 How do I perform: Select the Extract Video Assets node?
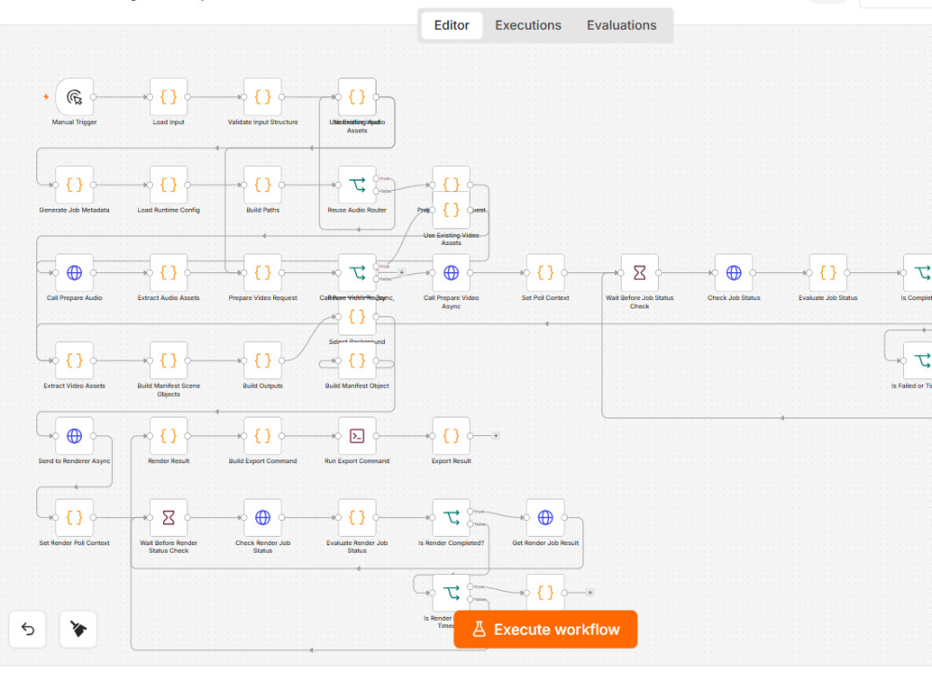tap(75, 361)
